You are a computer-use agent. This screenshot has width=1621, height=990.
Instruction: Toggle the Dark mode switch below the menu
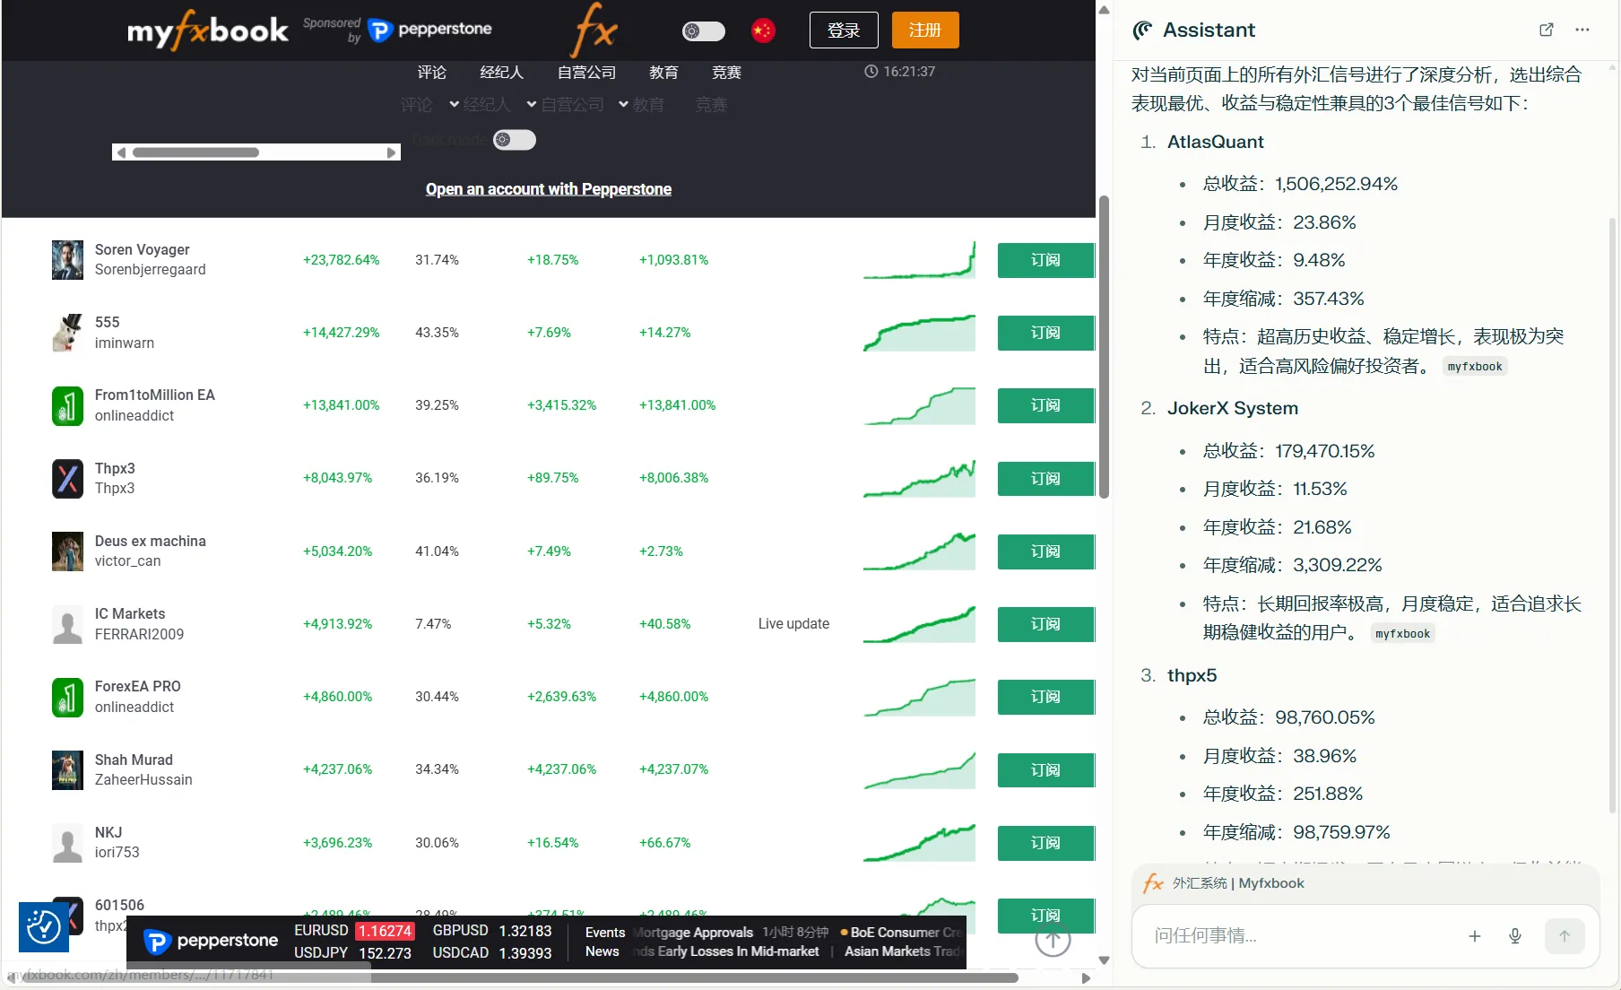(x=515, y=140)
